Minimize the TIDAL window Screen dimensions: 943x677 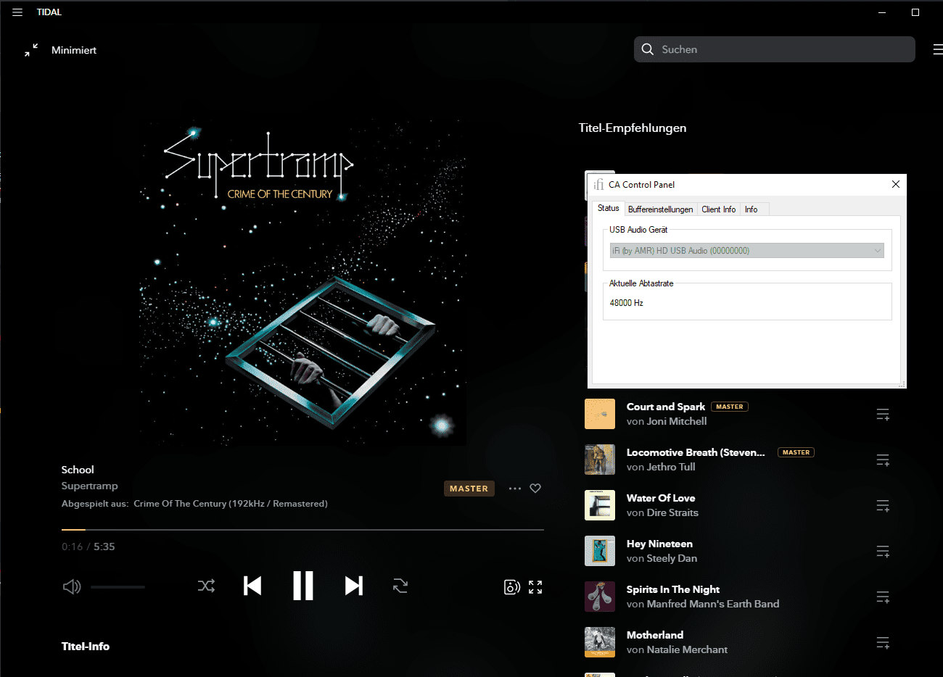(883, 12)
